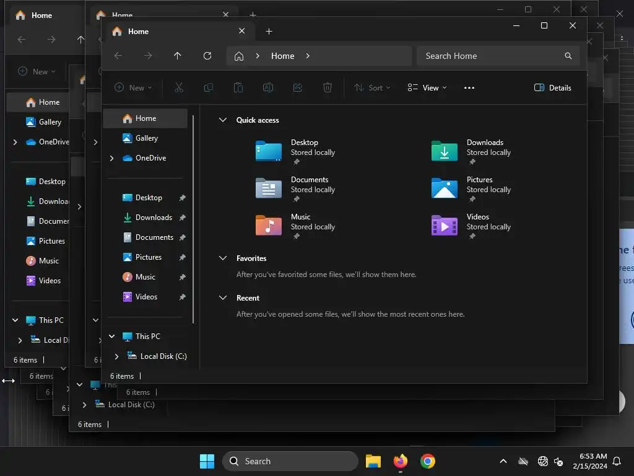Click the Rename icon in front window toolbar
Viewport: 634px width, 476px height.
click(267, 87)
